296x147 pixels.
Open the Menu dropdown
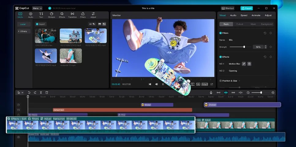[x=37, y=8]
